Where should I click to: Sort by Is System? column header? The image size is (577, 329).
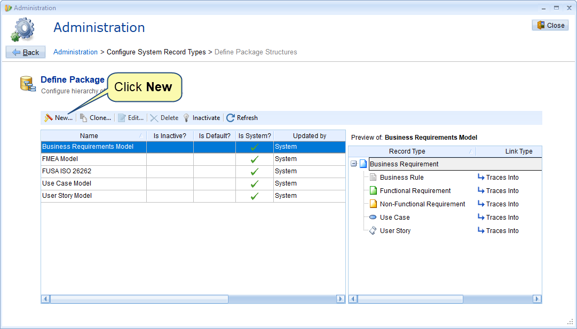coord(255,135)
